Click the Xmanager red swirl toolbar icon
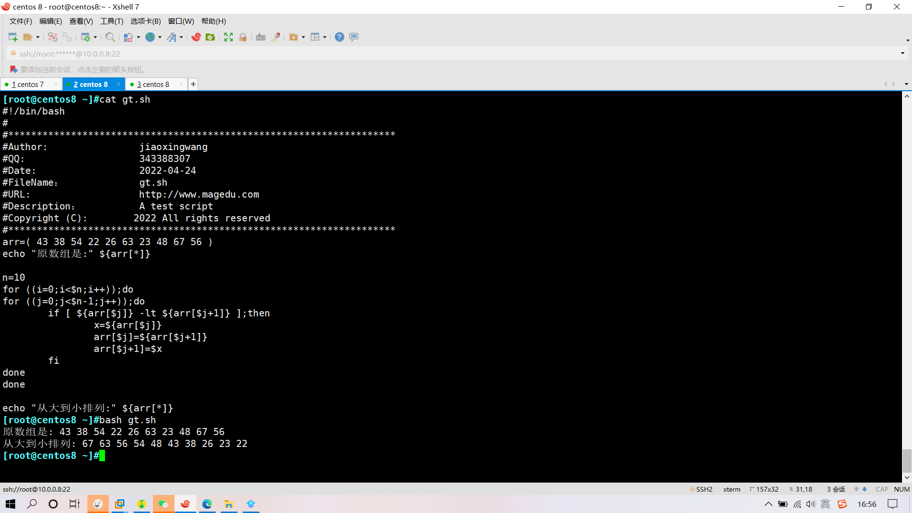This screenshot has height=513, width=912. (x=196, y=37)
